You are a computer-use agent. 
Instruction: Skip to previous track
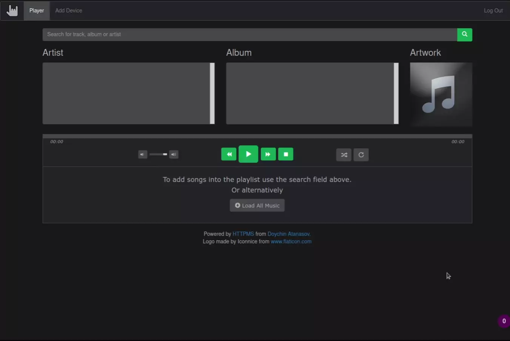[x=229, y=154]
